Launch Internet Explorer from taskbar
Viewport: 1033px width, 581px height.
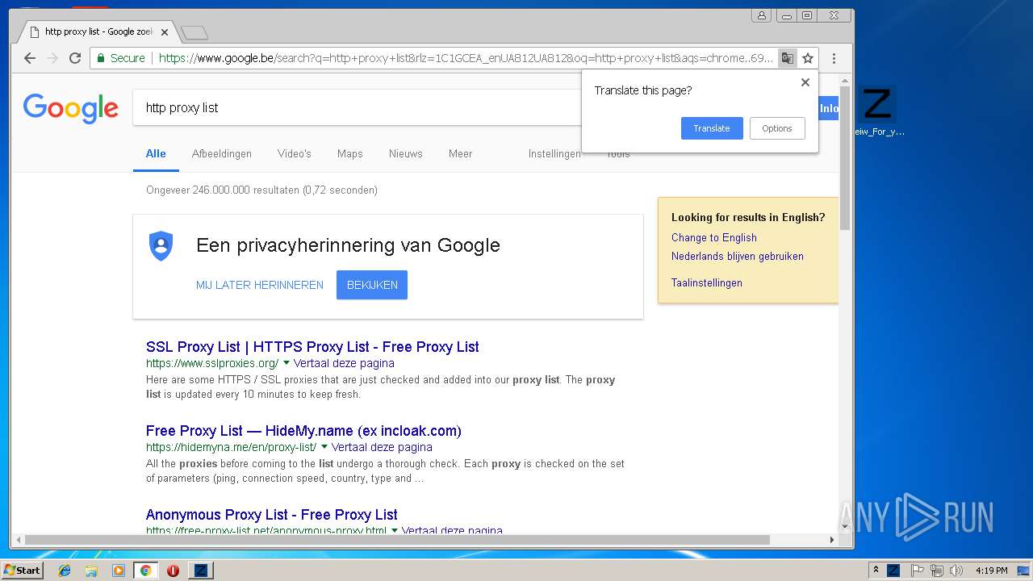point(65,571)
